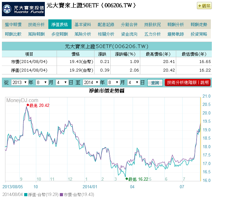The height and width of the screenshot is (201, 229).
Task: Open the 盤中報價 tab
Action: (x=13, y=24)
